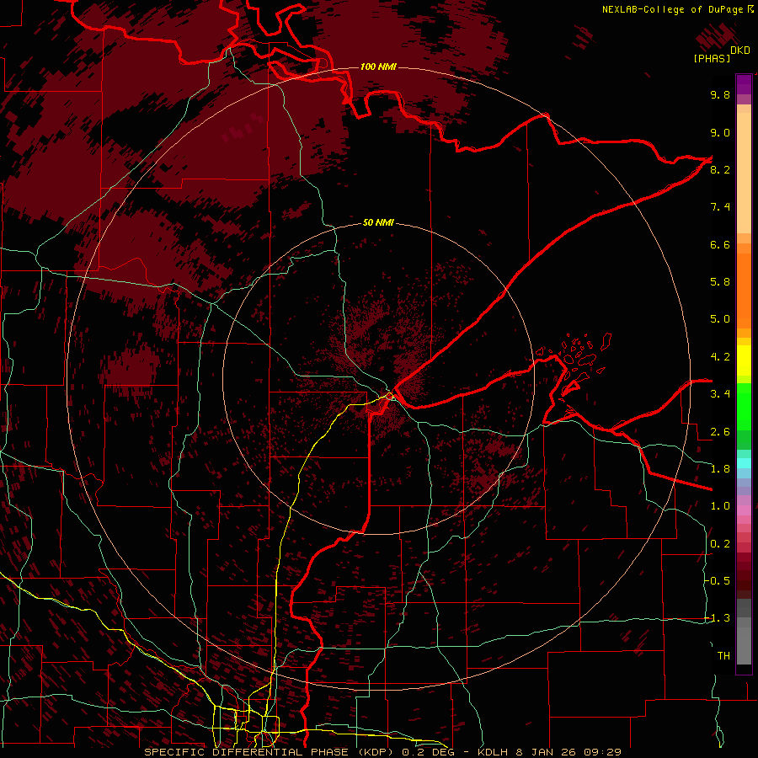The image size is (758, 758).
Task: Click the light peach color bar segment
Action: 744,173
